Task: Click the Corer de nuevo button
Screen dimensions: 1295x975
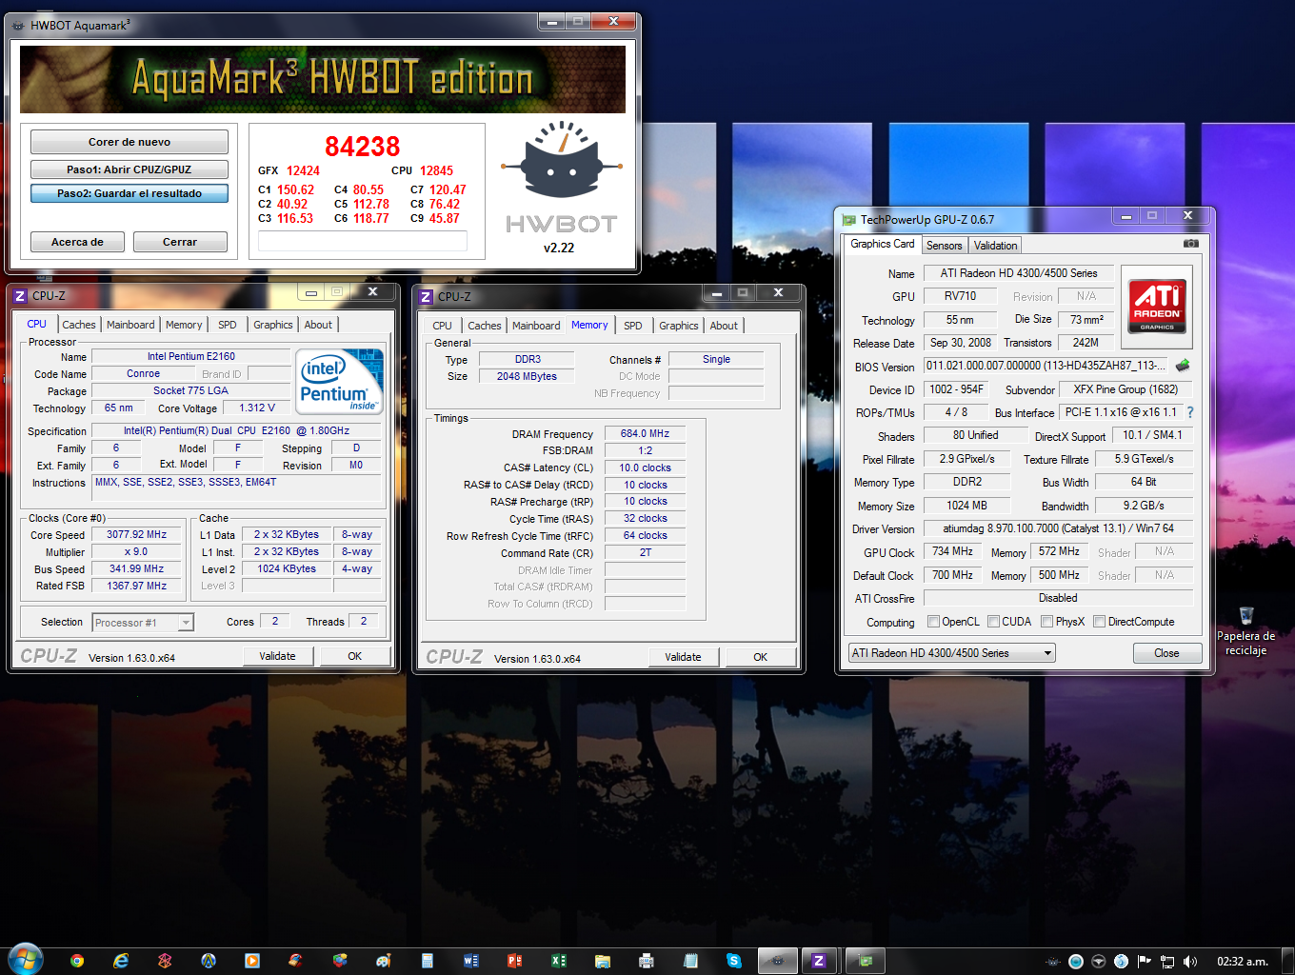Action: click(129, 142)
